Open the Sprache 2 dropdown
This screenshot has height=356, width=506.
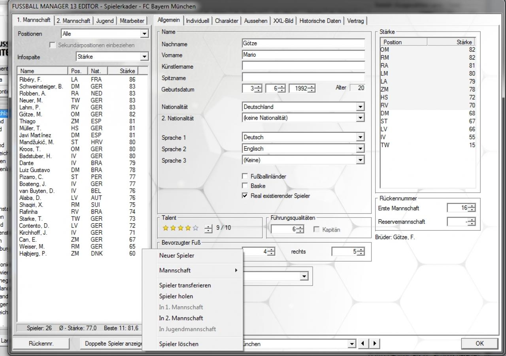[360, 149]
